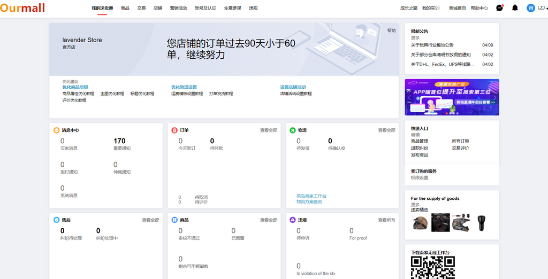This screenshot has height=279, width=548.
Task: Open 菜鸟商家工作台 link
Action: pyautogui.click(x=311, y=196)
